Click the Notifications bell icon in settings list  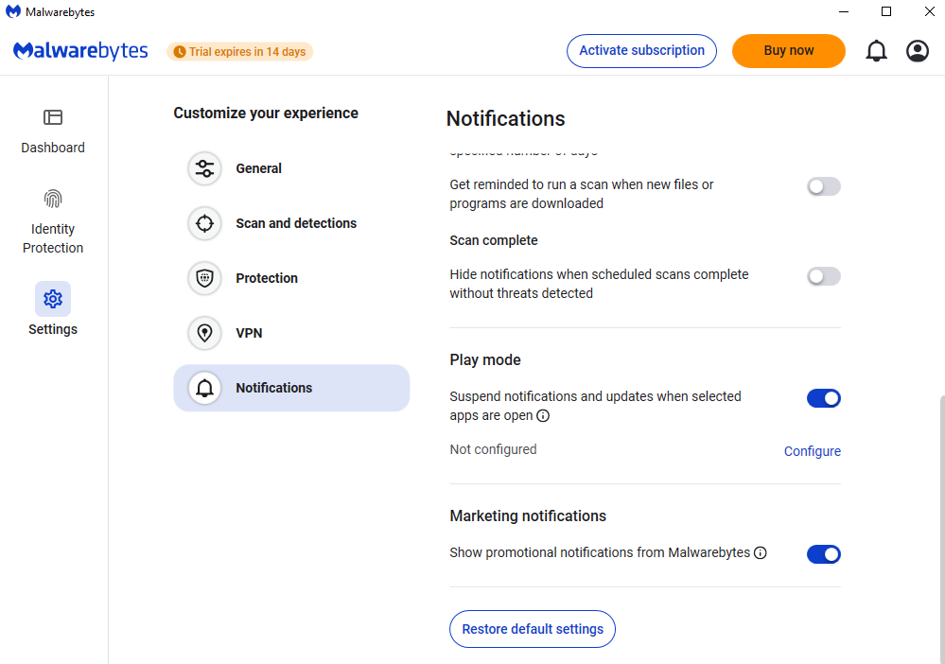pyautogui.click(x=205, y=388)
